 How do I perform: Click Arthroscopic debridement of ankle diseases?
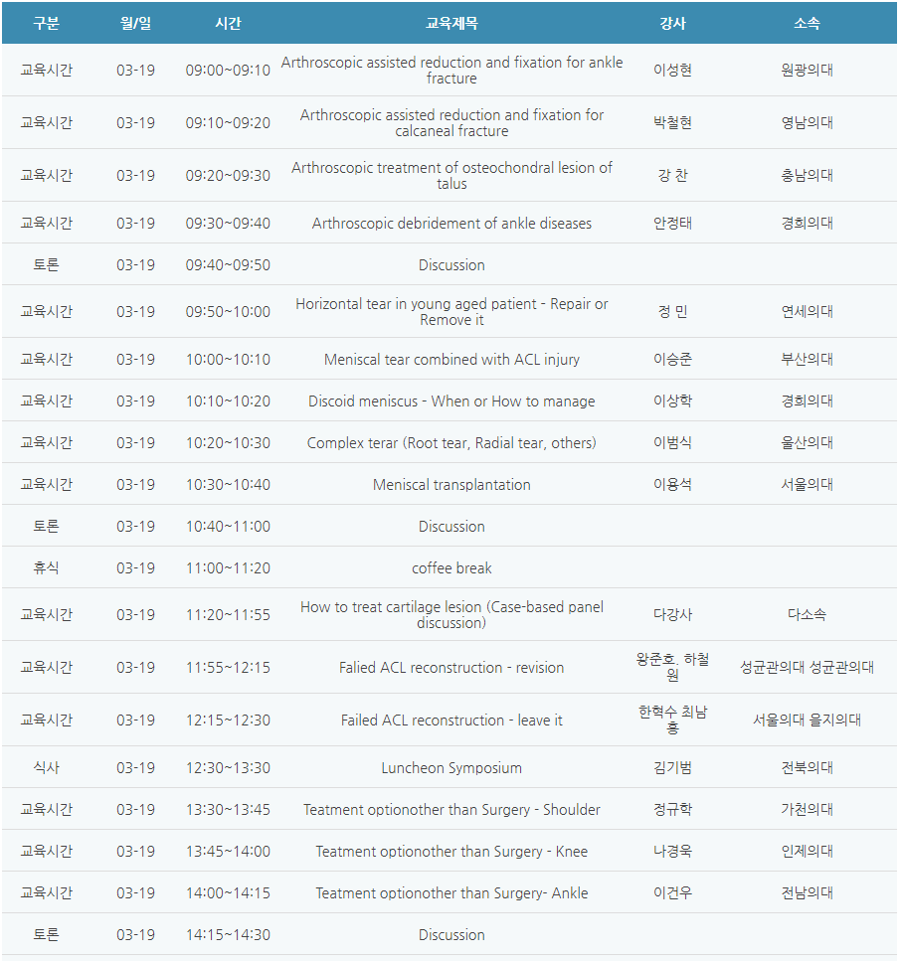[451, 223]
